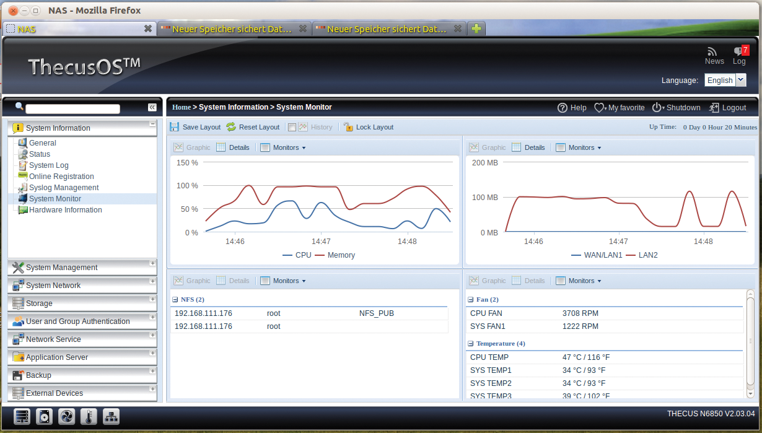Expand the Storage section in the sidebar

coord(40,303)
